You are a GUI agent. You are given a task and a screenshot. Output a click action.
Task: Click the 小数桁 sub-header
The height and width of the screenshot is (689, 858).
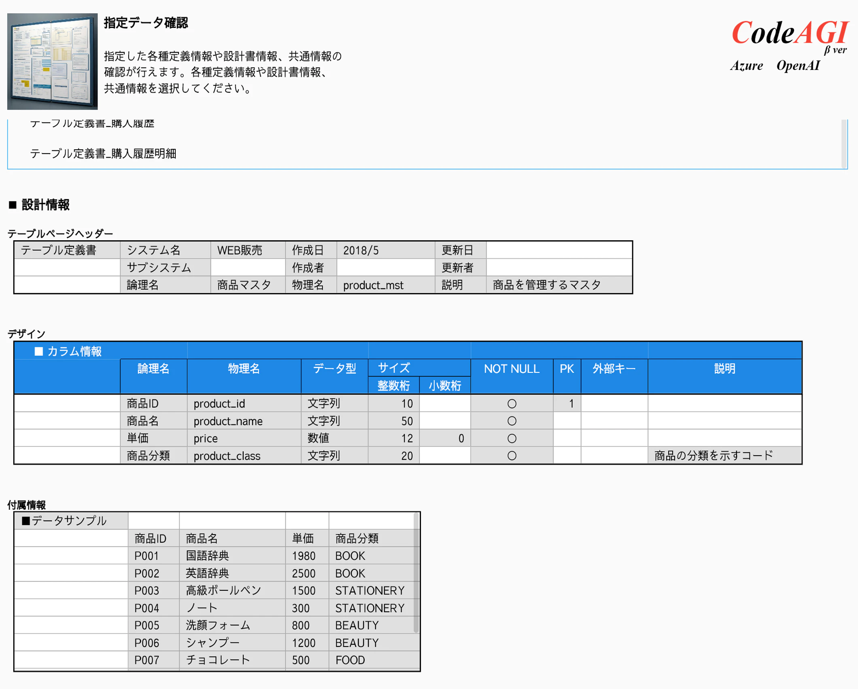click(445, 385)
